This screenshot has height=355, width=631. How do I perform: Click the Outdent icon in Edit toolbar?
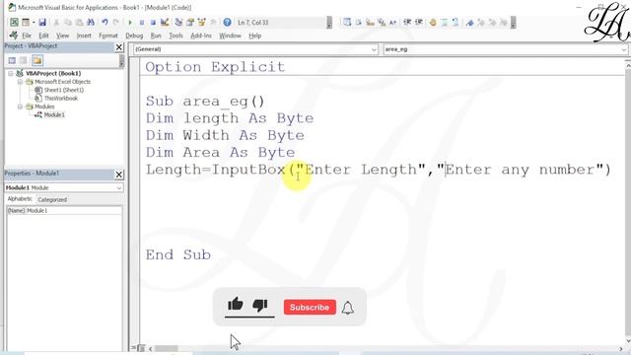click(x=418, y=23)
